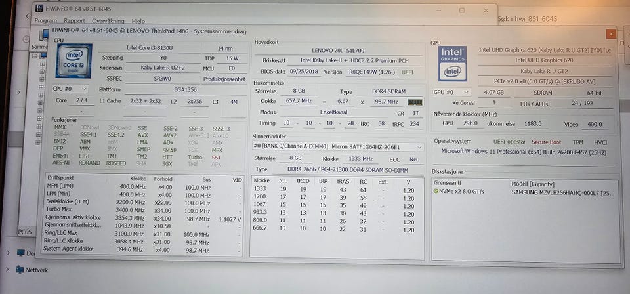This screenshot has width=630, height=294.
Task: Close the HWiNFO main window
Action: click(x=486, y=10)
